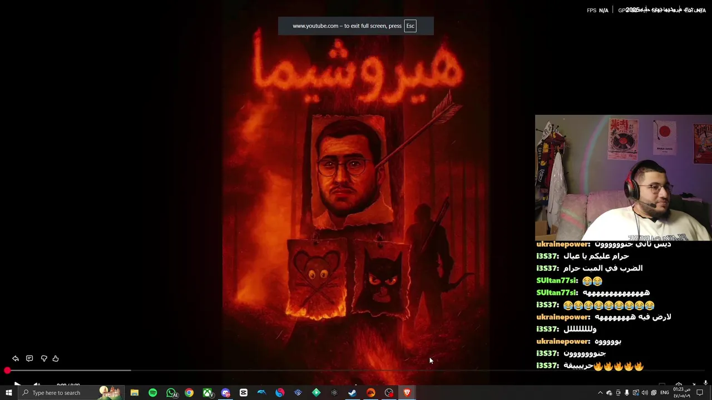
Task: Click the i3S37 message with nine laughing emojis
Action: [595, 305]
